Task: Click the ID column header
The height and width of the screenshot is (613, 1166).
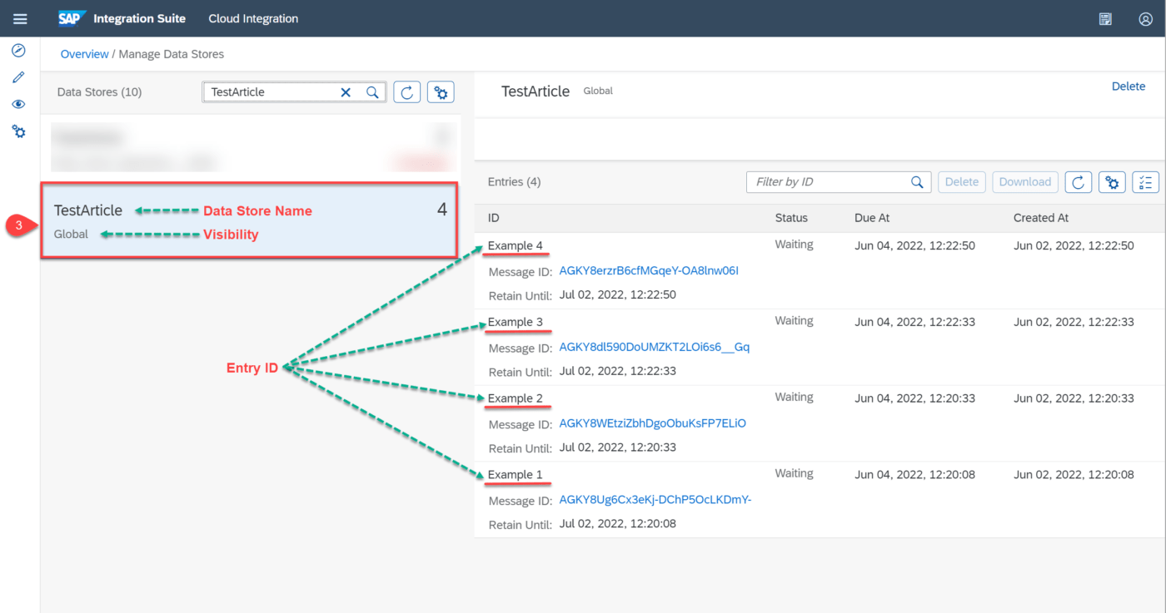Action: tap(493, 218)
